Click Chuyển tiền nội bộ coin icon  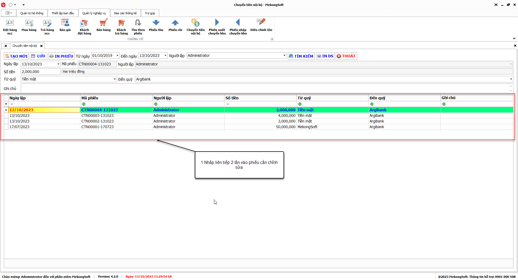coord(195,23)
